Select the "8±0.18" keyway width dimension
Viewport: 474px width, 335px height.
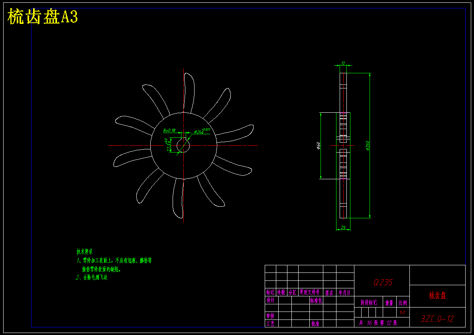(x=169, y=130)
